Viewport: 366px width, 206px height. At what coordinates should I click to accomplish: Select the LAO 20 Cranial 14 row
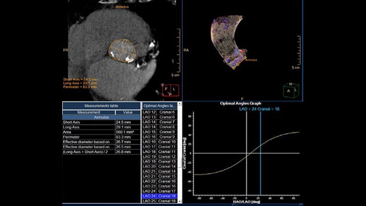coord(159,166)
